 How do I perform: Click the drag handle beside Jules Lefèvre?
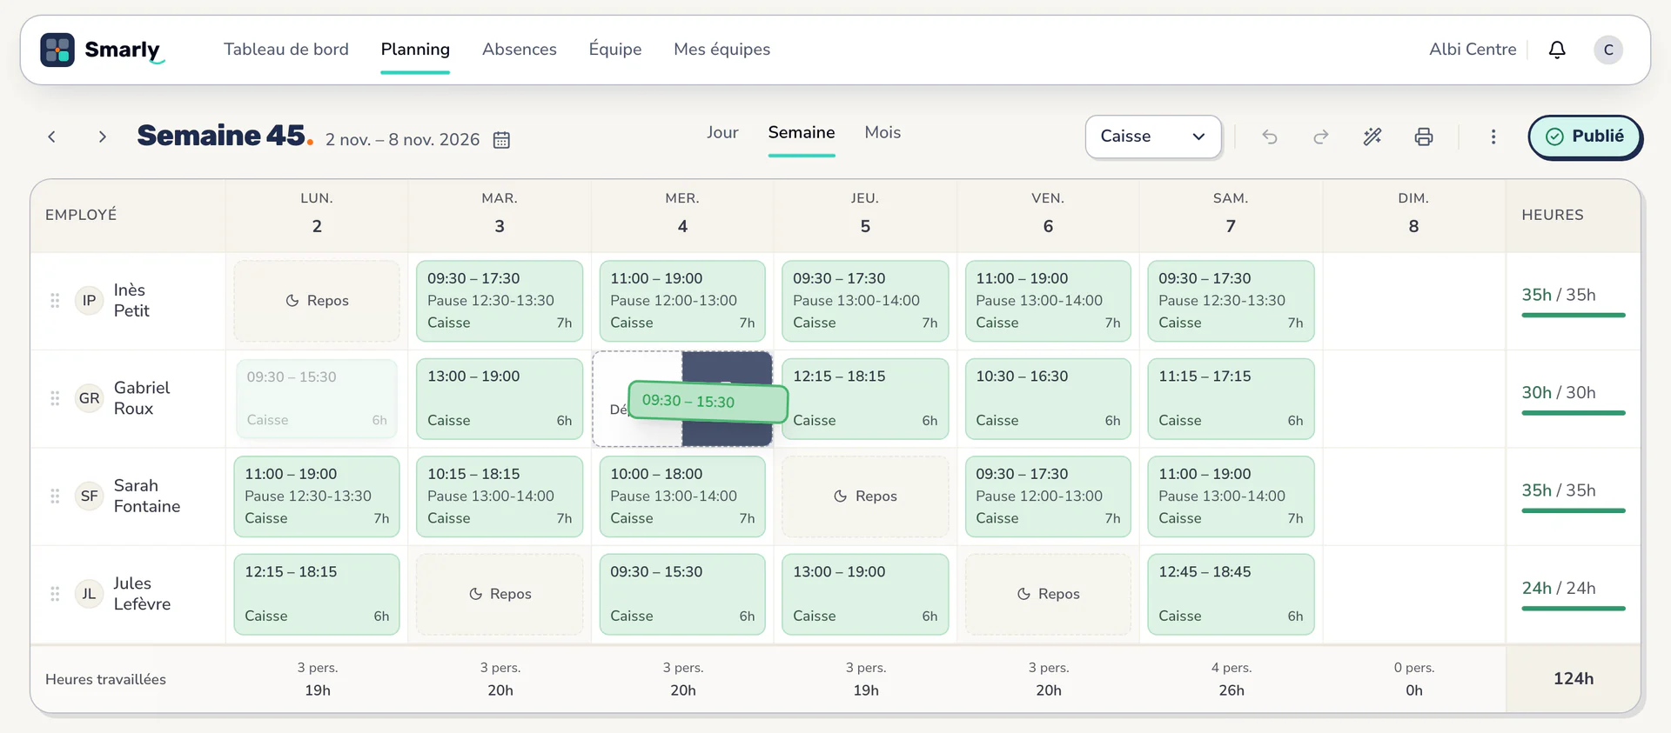pyautogui.click(x=55, y=594)
